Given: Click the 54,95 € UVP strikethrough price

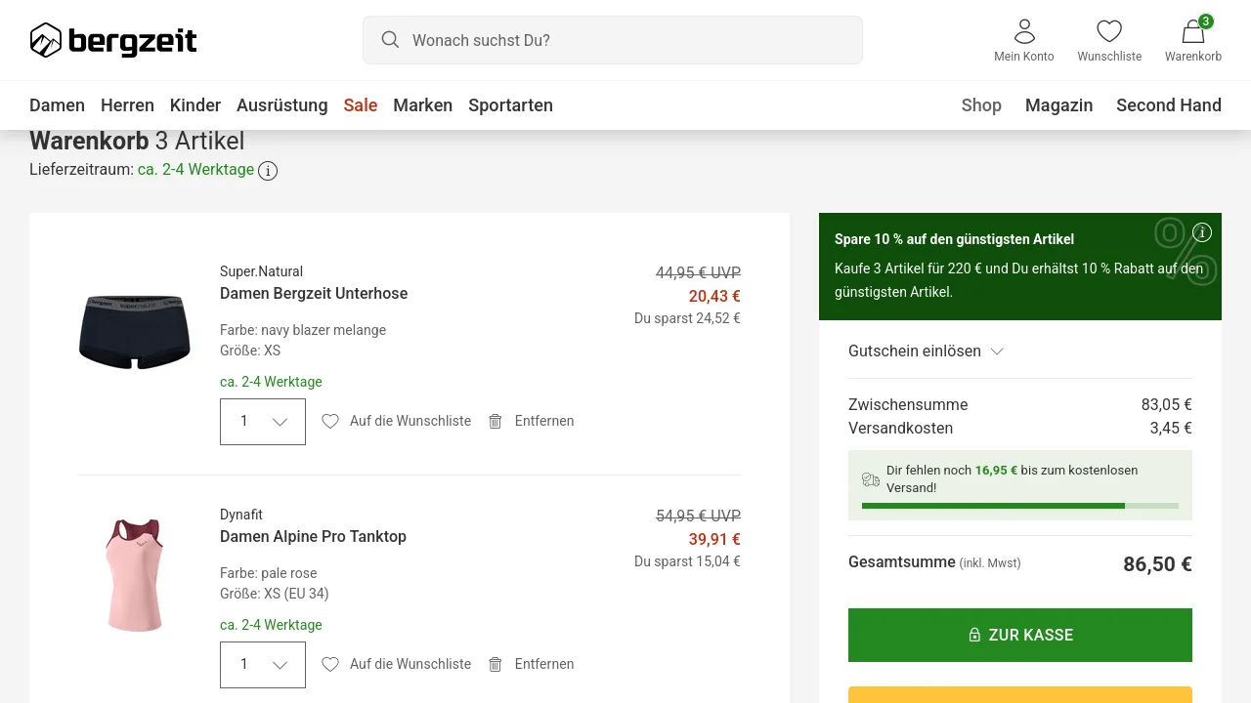Looking at the screenshot, I should (698, 517).
